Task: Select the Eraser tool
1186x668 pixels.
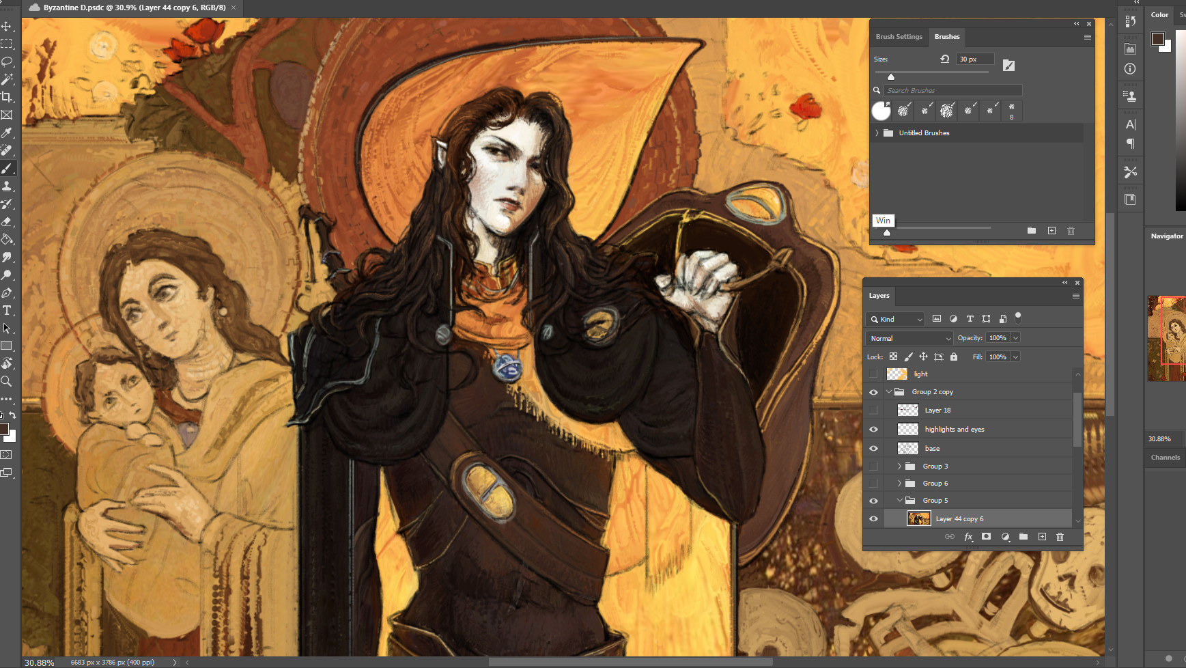Action: (7, 221)
